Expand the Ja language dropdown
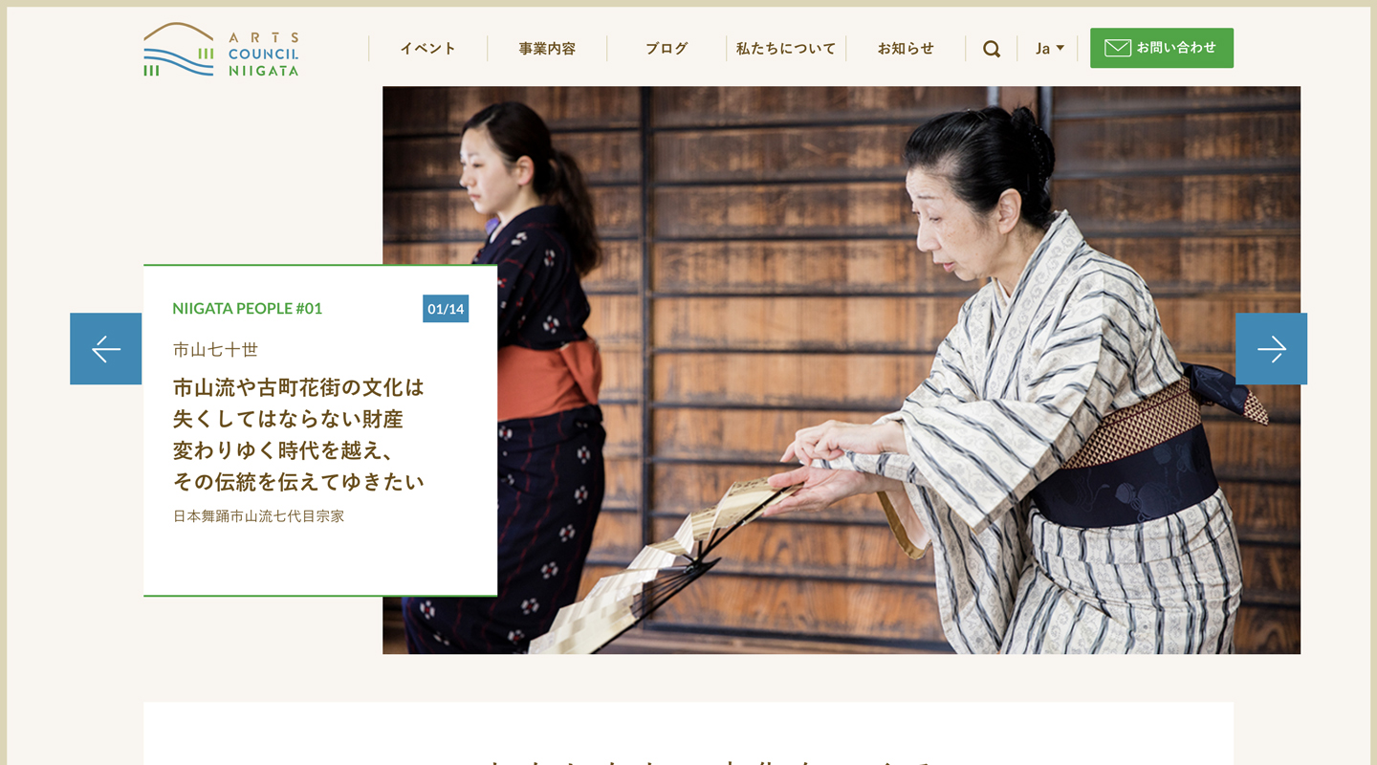This screenshot has width=1377, height=765. pyautogui.click(x=1049, y=49)
